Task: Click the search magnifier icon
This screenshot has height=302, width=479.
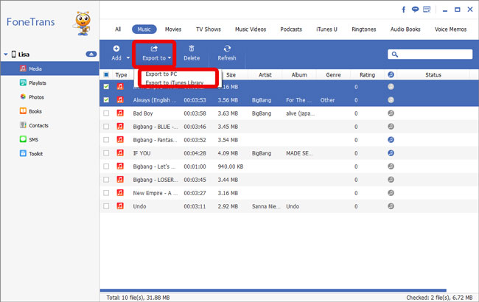Action: pyautogui.click(x=395, y=55)
